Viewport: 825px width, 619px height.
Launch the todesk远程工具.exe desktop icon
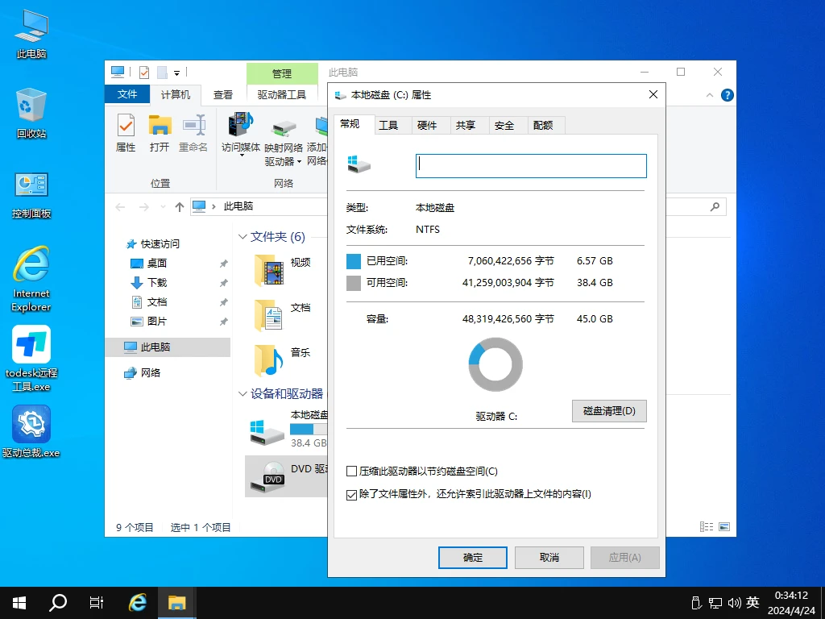tap(31, 358)
